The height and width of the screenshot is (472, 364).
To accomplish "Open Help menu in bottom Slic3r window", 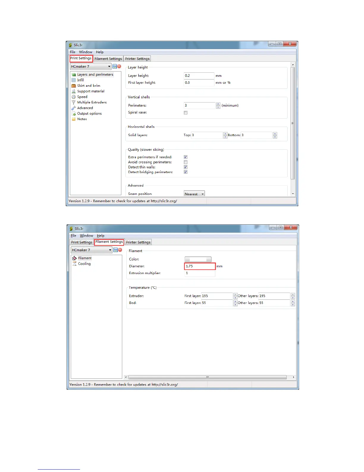I will (101, 235).
